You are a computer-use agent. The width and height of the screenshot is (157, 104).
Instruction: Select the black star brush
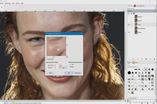[133, 73]
